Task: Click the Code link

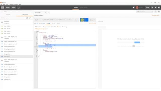Action: tap(95, 24)
